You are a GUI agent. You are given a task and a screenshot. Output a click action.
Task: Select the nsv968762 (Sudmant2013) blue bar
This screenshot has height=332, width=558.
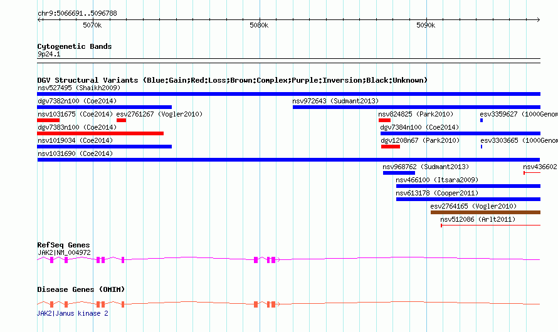(399, 173)
